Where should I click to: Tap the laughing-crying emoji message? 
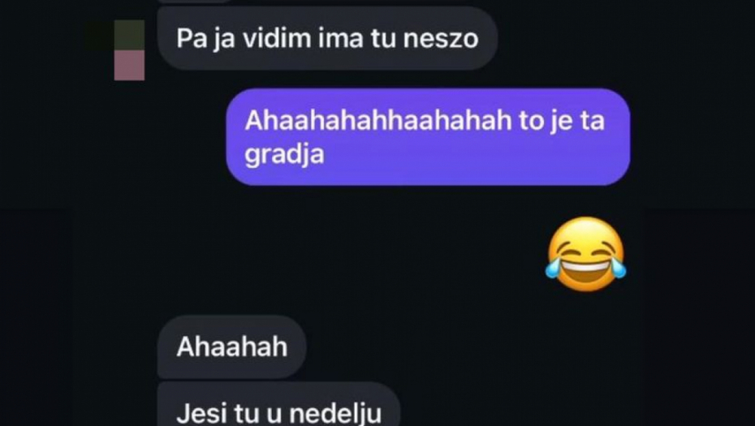point(586,254)
